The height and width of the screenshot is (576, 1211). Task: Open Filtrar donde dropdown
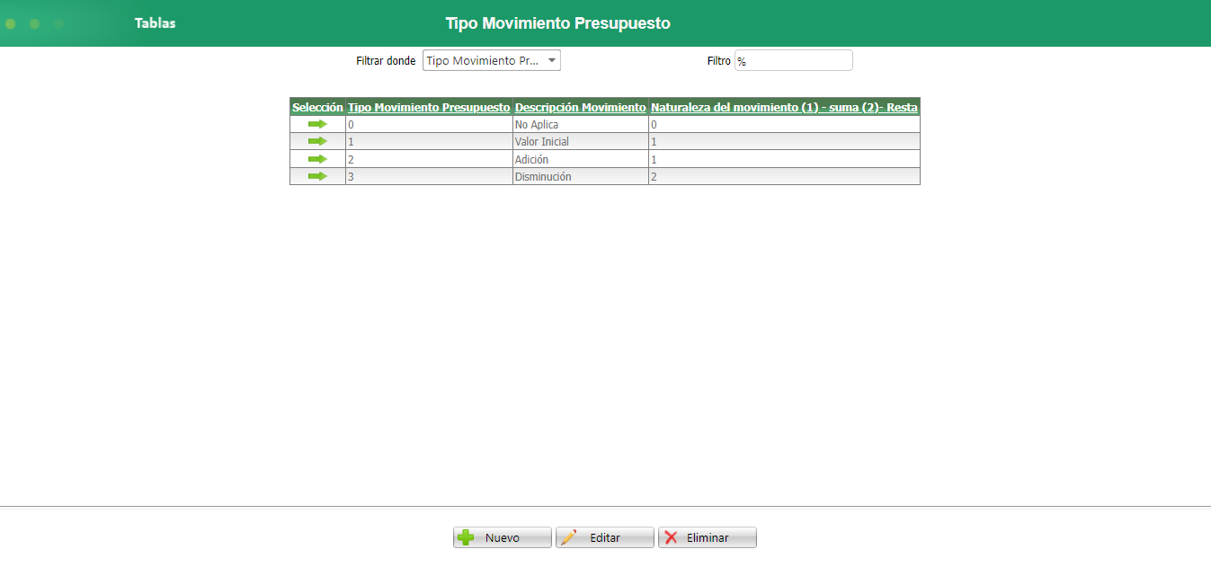492,61
